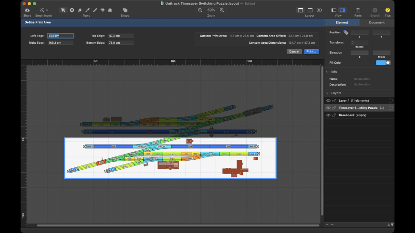This screenshot has height=233, width=415.
Task: Click the Top Edge input field
Action: tap(121, 36)
